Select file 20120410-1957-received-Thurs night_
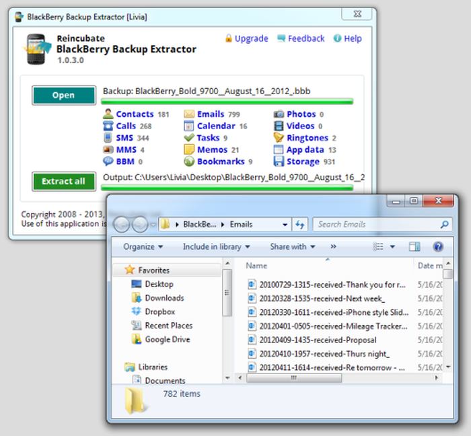Viewport: 471px width, 436px height. point(319,353)
